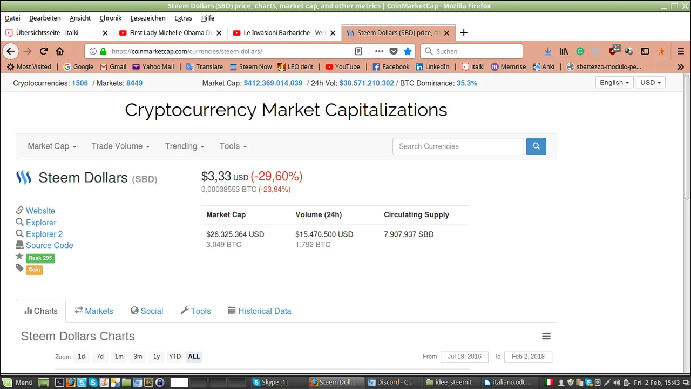
Task: Show more bookmarks chevron
Action: pos(680,67)
